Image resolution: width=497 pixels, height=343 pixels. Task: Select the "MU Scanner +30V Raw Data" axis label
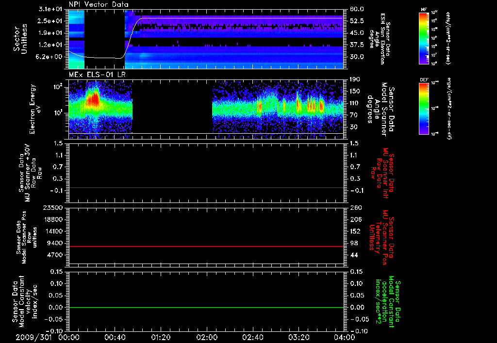pos(30,173)
